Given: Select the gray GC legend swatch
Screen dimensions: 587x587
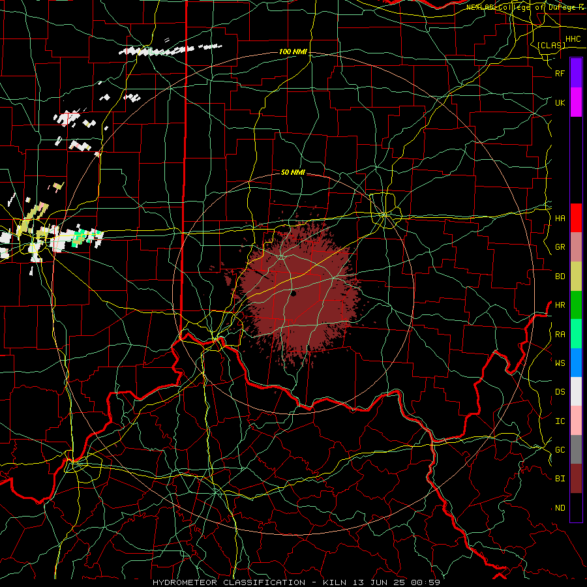Looking at the screenshot, I should [x=576, y=449].
